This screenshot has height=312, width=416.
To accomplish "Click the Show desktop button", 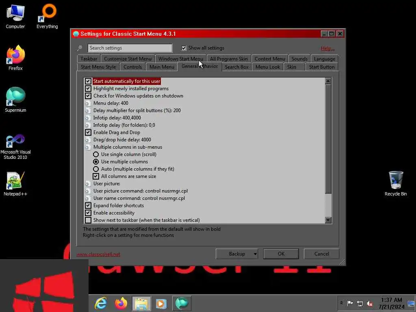I will [x=411, y=303].
